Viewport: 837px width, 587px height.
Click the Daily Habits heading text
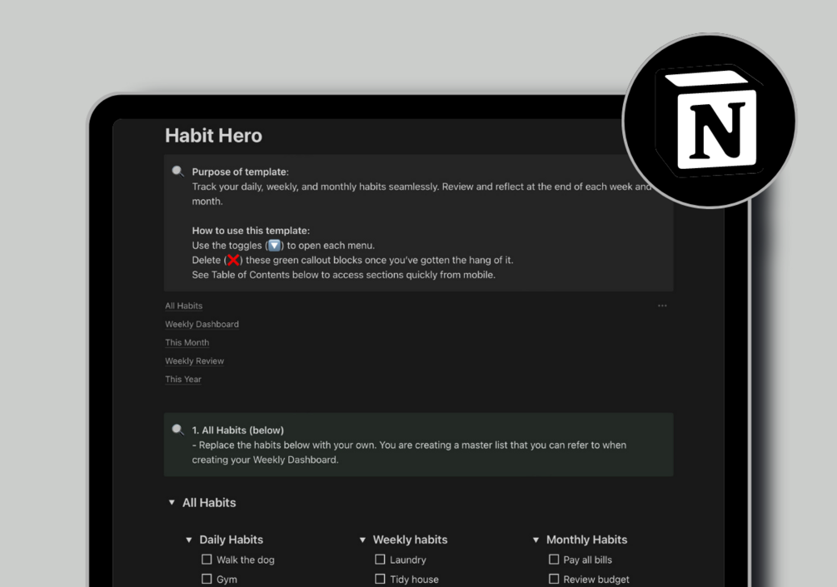(232, 540)
